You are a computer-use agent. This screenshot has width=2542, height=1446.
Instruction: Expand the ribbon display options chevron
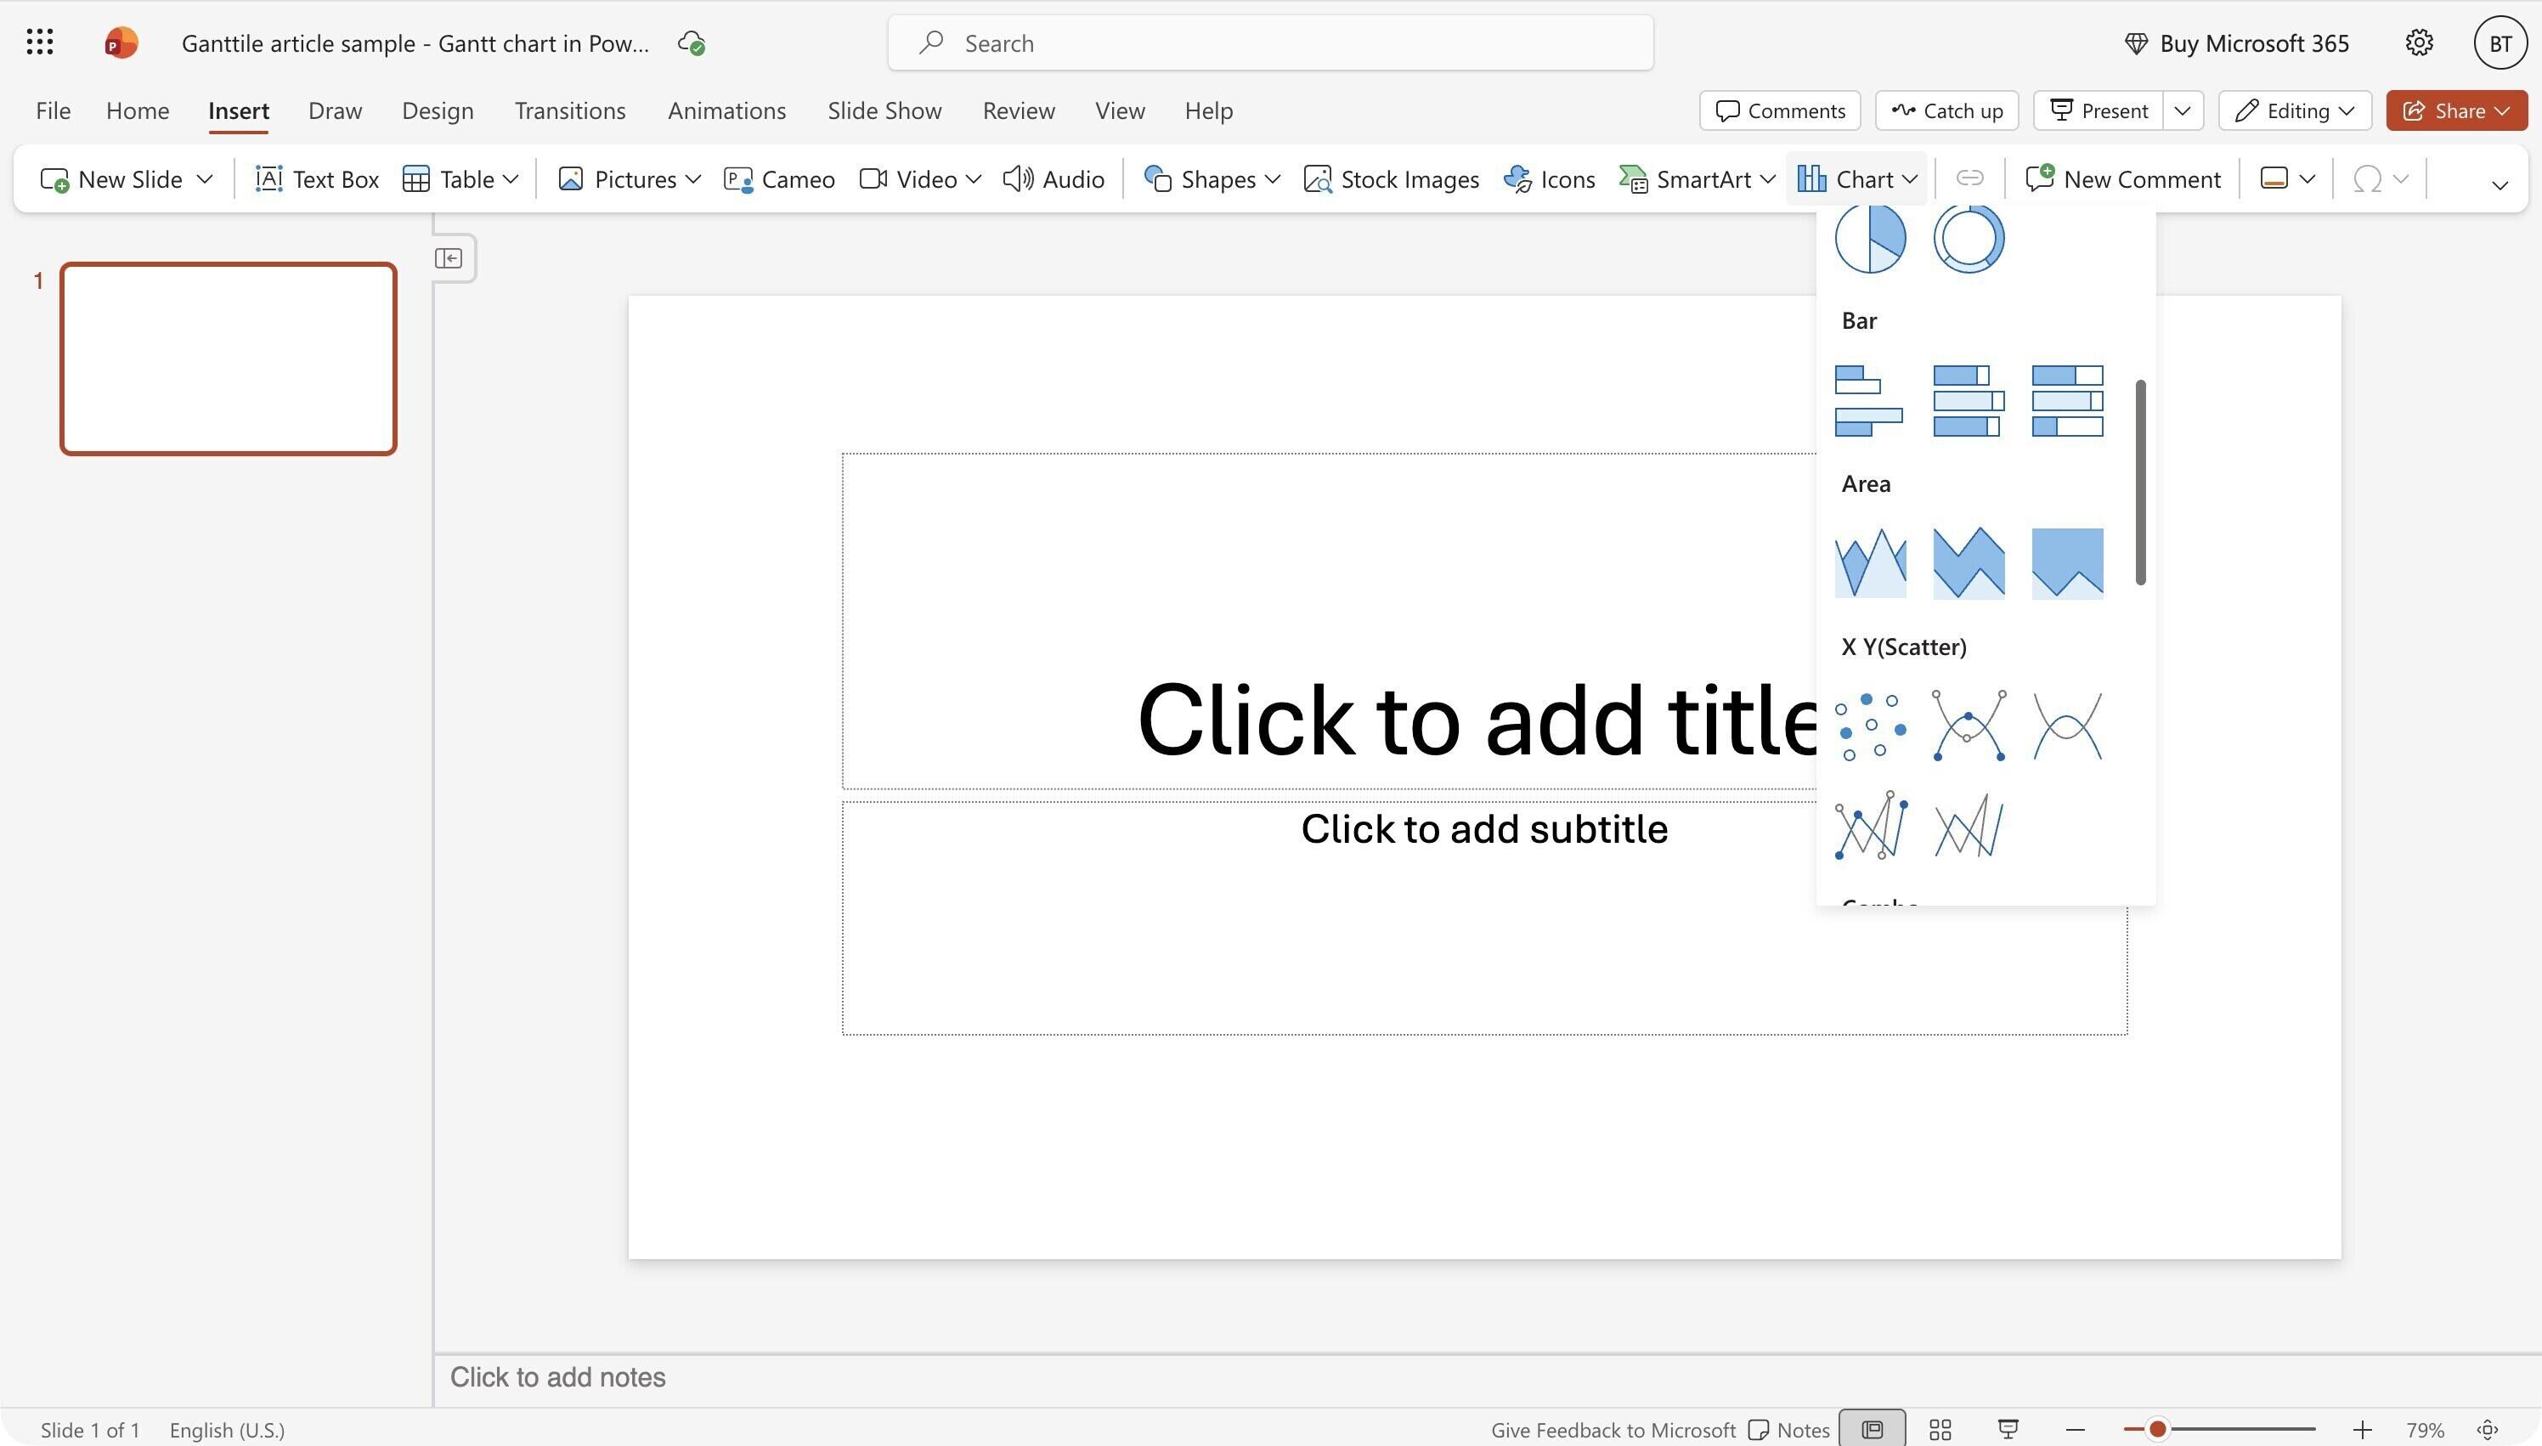2500,184
